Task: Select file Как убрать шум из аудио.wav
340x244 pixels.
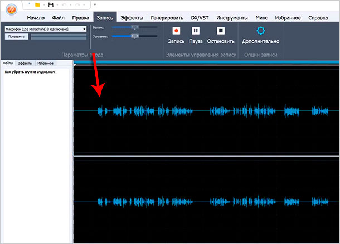Action: 30,72
